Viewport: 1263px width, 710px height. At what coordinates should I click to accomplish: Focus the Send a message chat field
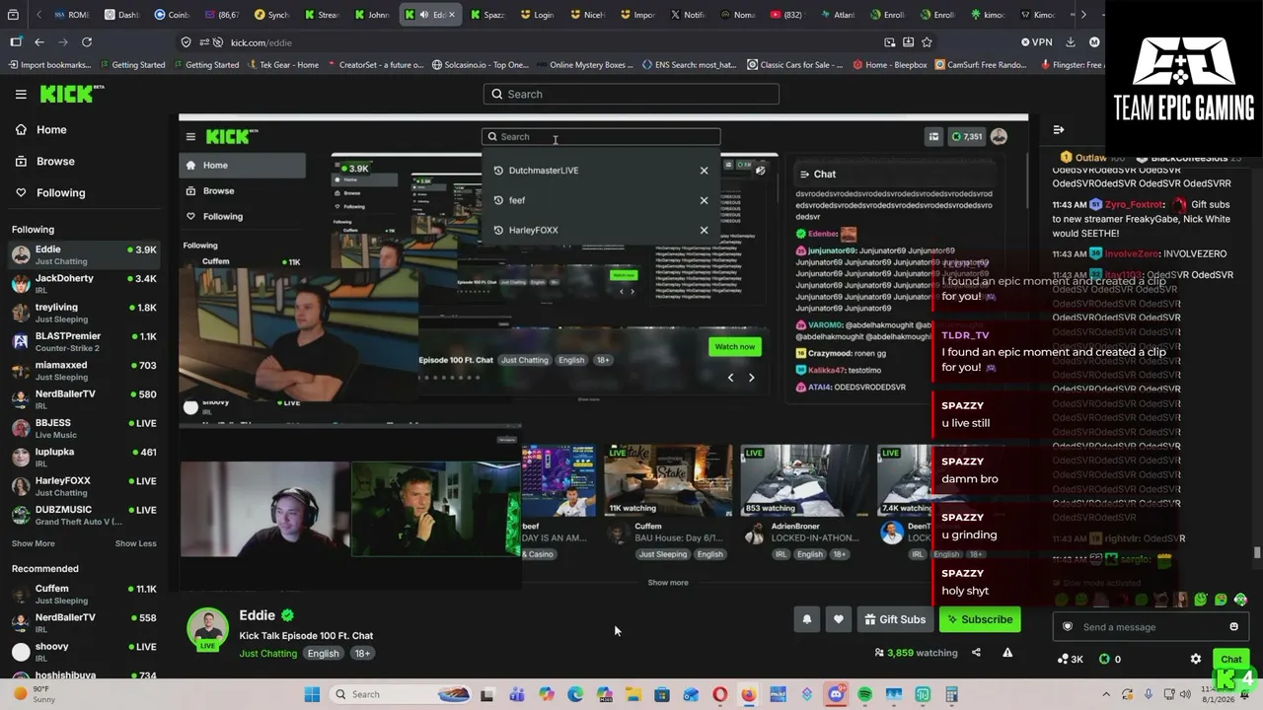(x=1150, y=627)
